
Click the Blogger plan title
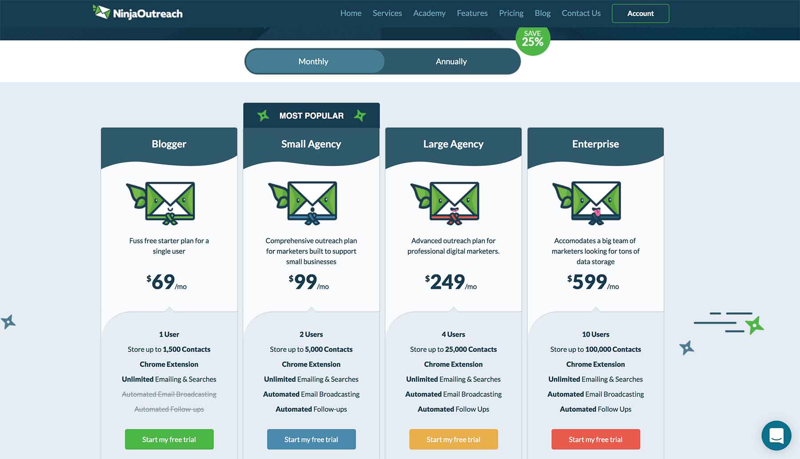point(169,144)
